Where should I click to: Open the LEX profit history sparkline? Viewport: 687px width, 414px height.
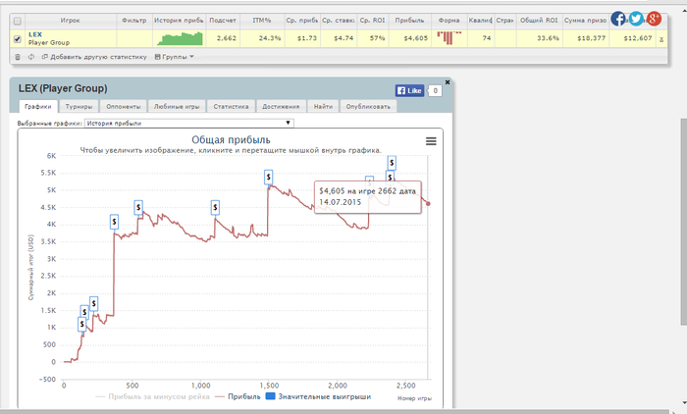[x=180, y=38]
